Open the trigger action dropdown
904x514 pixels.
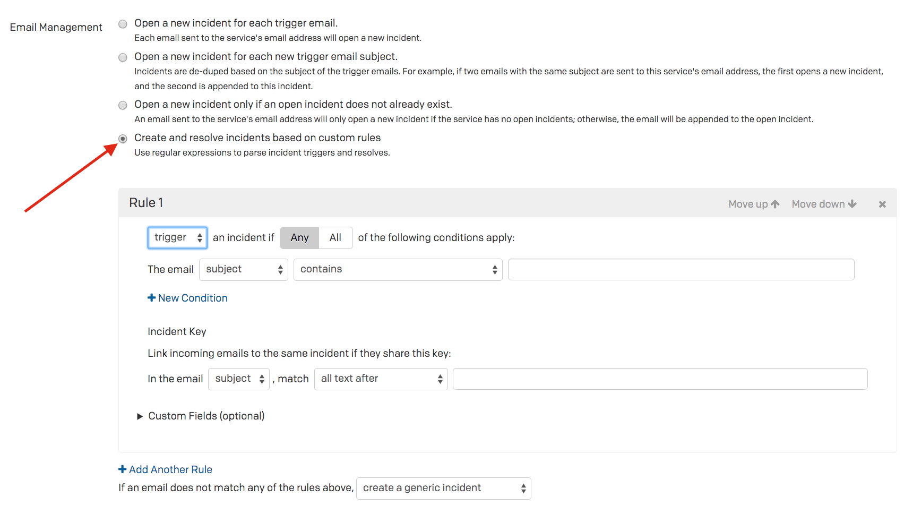pos(177,237)
